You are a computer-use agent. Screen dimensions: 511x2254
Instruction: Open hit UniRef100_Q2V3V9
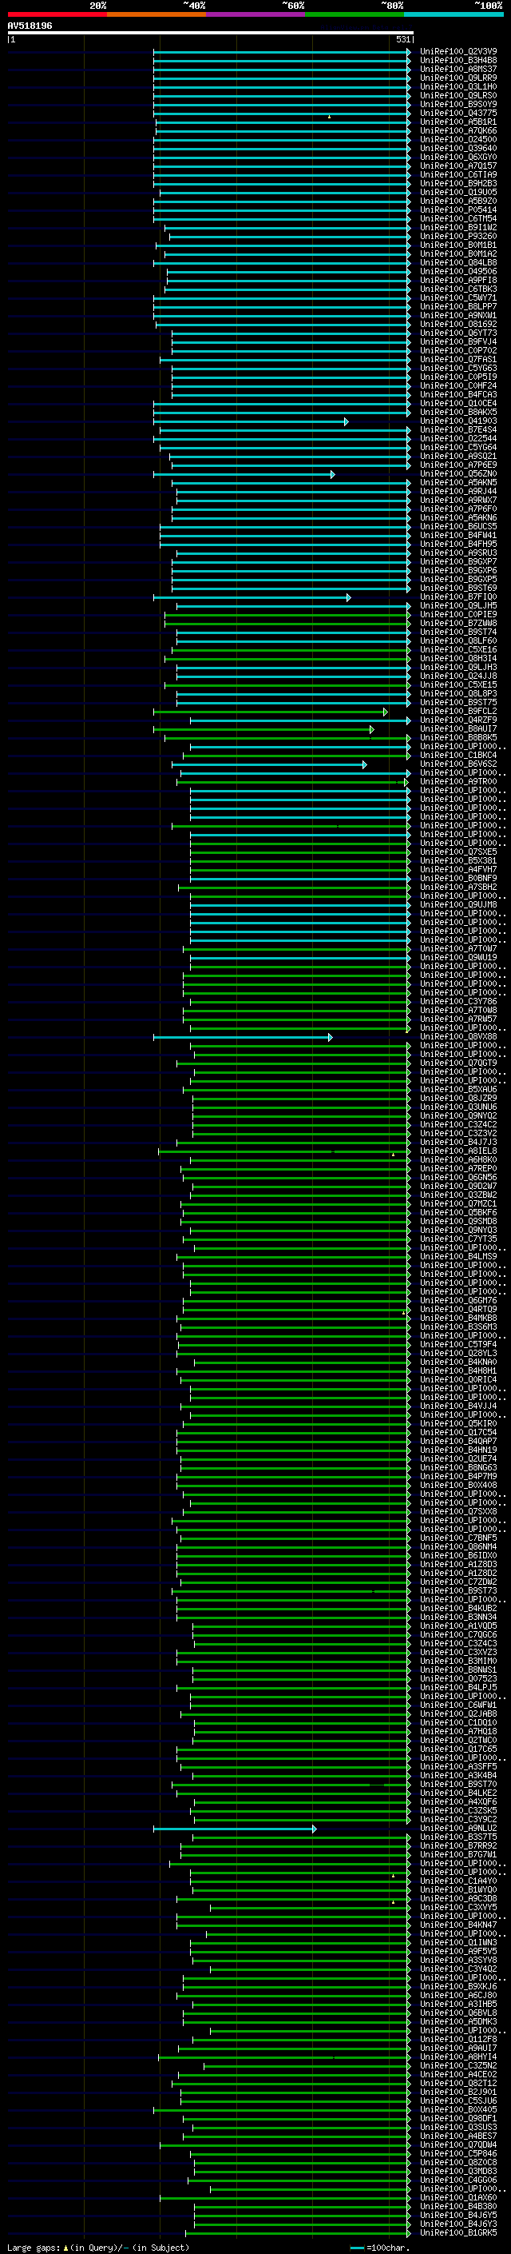(458, 52)
